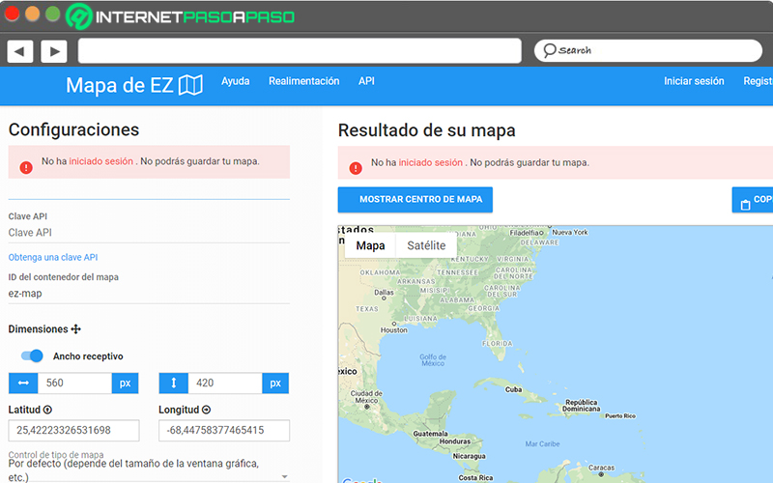
Task: Click the map container ID field ez-map
Action: click(149, 294)
